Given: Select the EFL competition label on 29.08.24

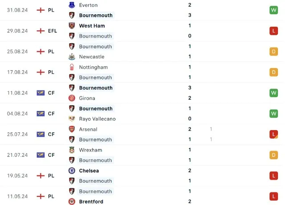Looking at the screenshot, I should [53, 31].
